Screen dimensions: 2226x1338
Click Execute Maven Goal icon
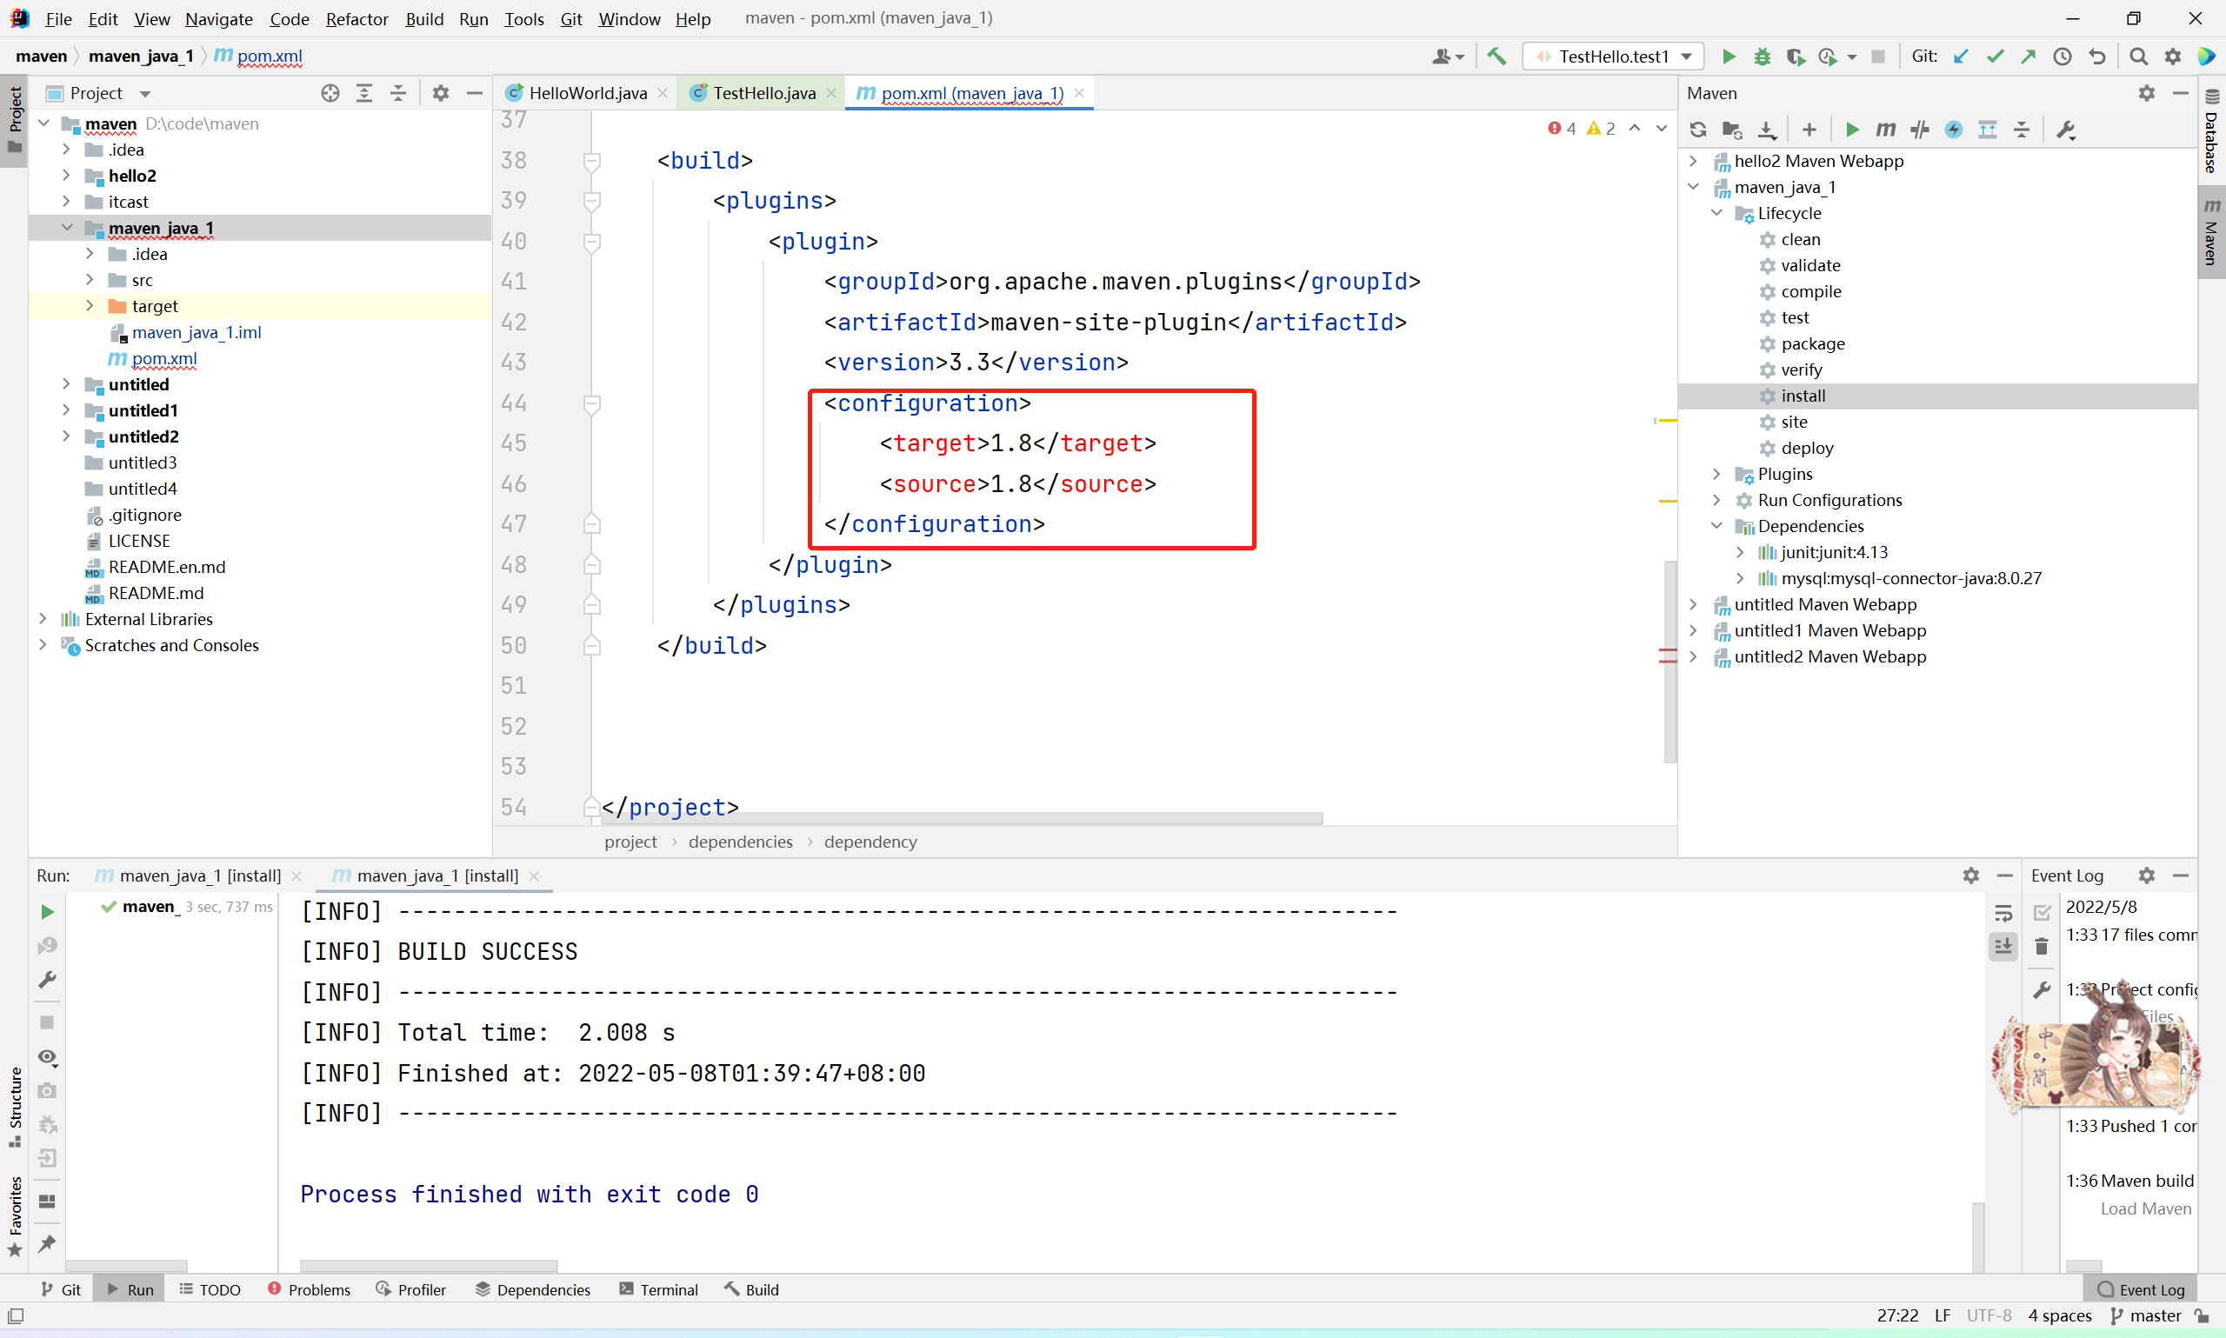(x=1885, y=130)
